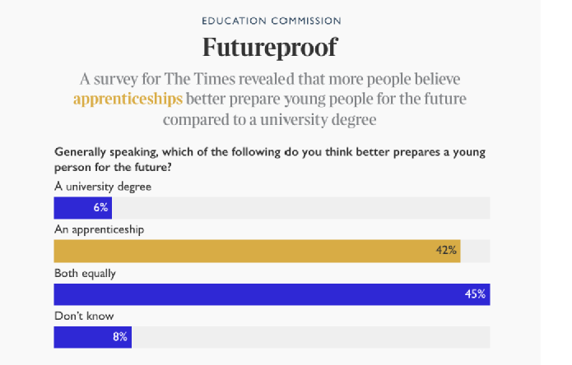Click the highlighted word apprenticeships
572x365 pixels.
pos(128,100)
